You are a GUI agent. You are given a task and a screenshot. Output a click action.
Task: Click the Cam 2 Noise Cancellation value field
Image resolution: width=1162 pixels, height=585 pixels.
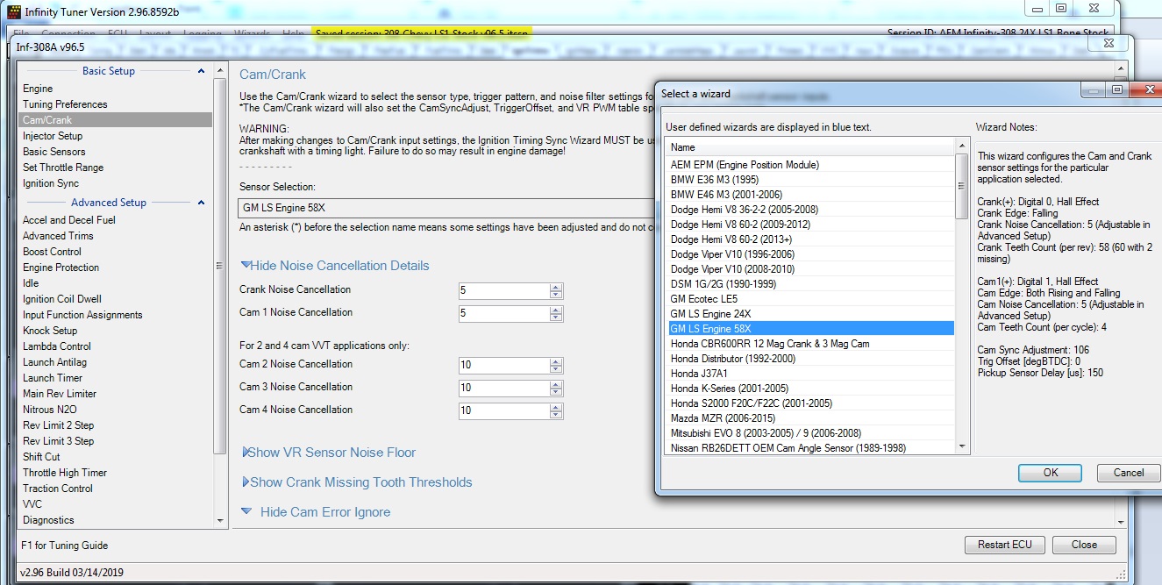(x=504, y=365)
